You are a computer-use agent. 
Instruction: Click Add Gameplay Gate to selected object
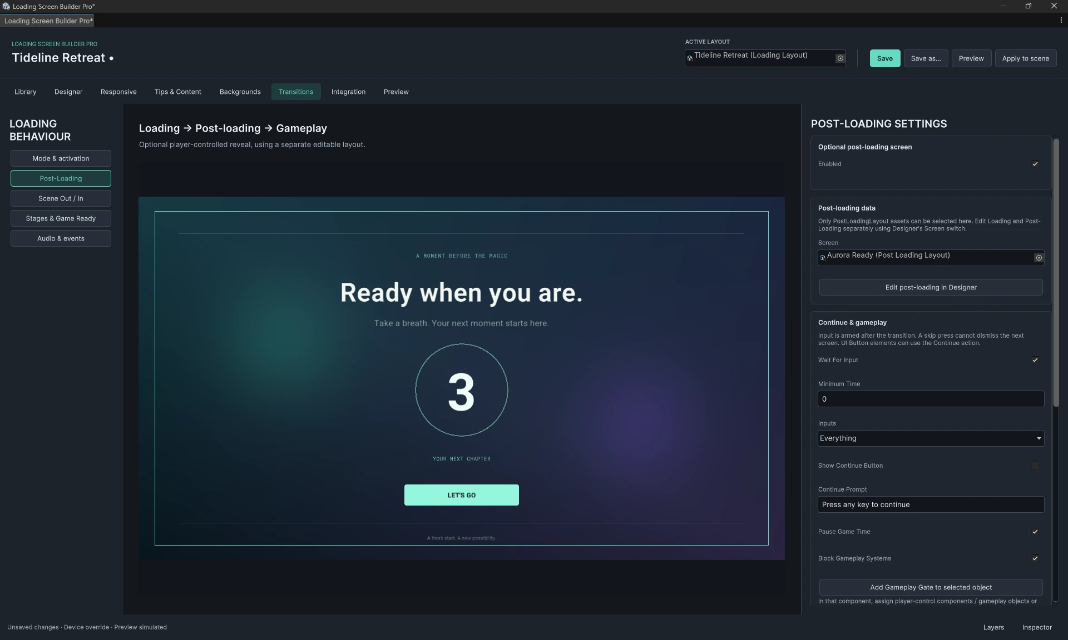931,587
